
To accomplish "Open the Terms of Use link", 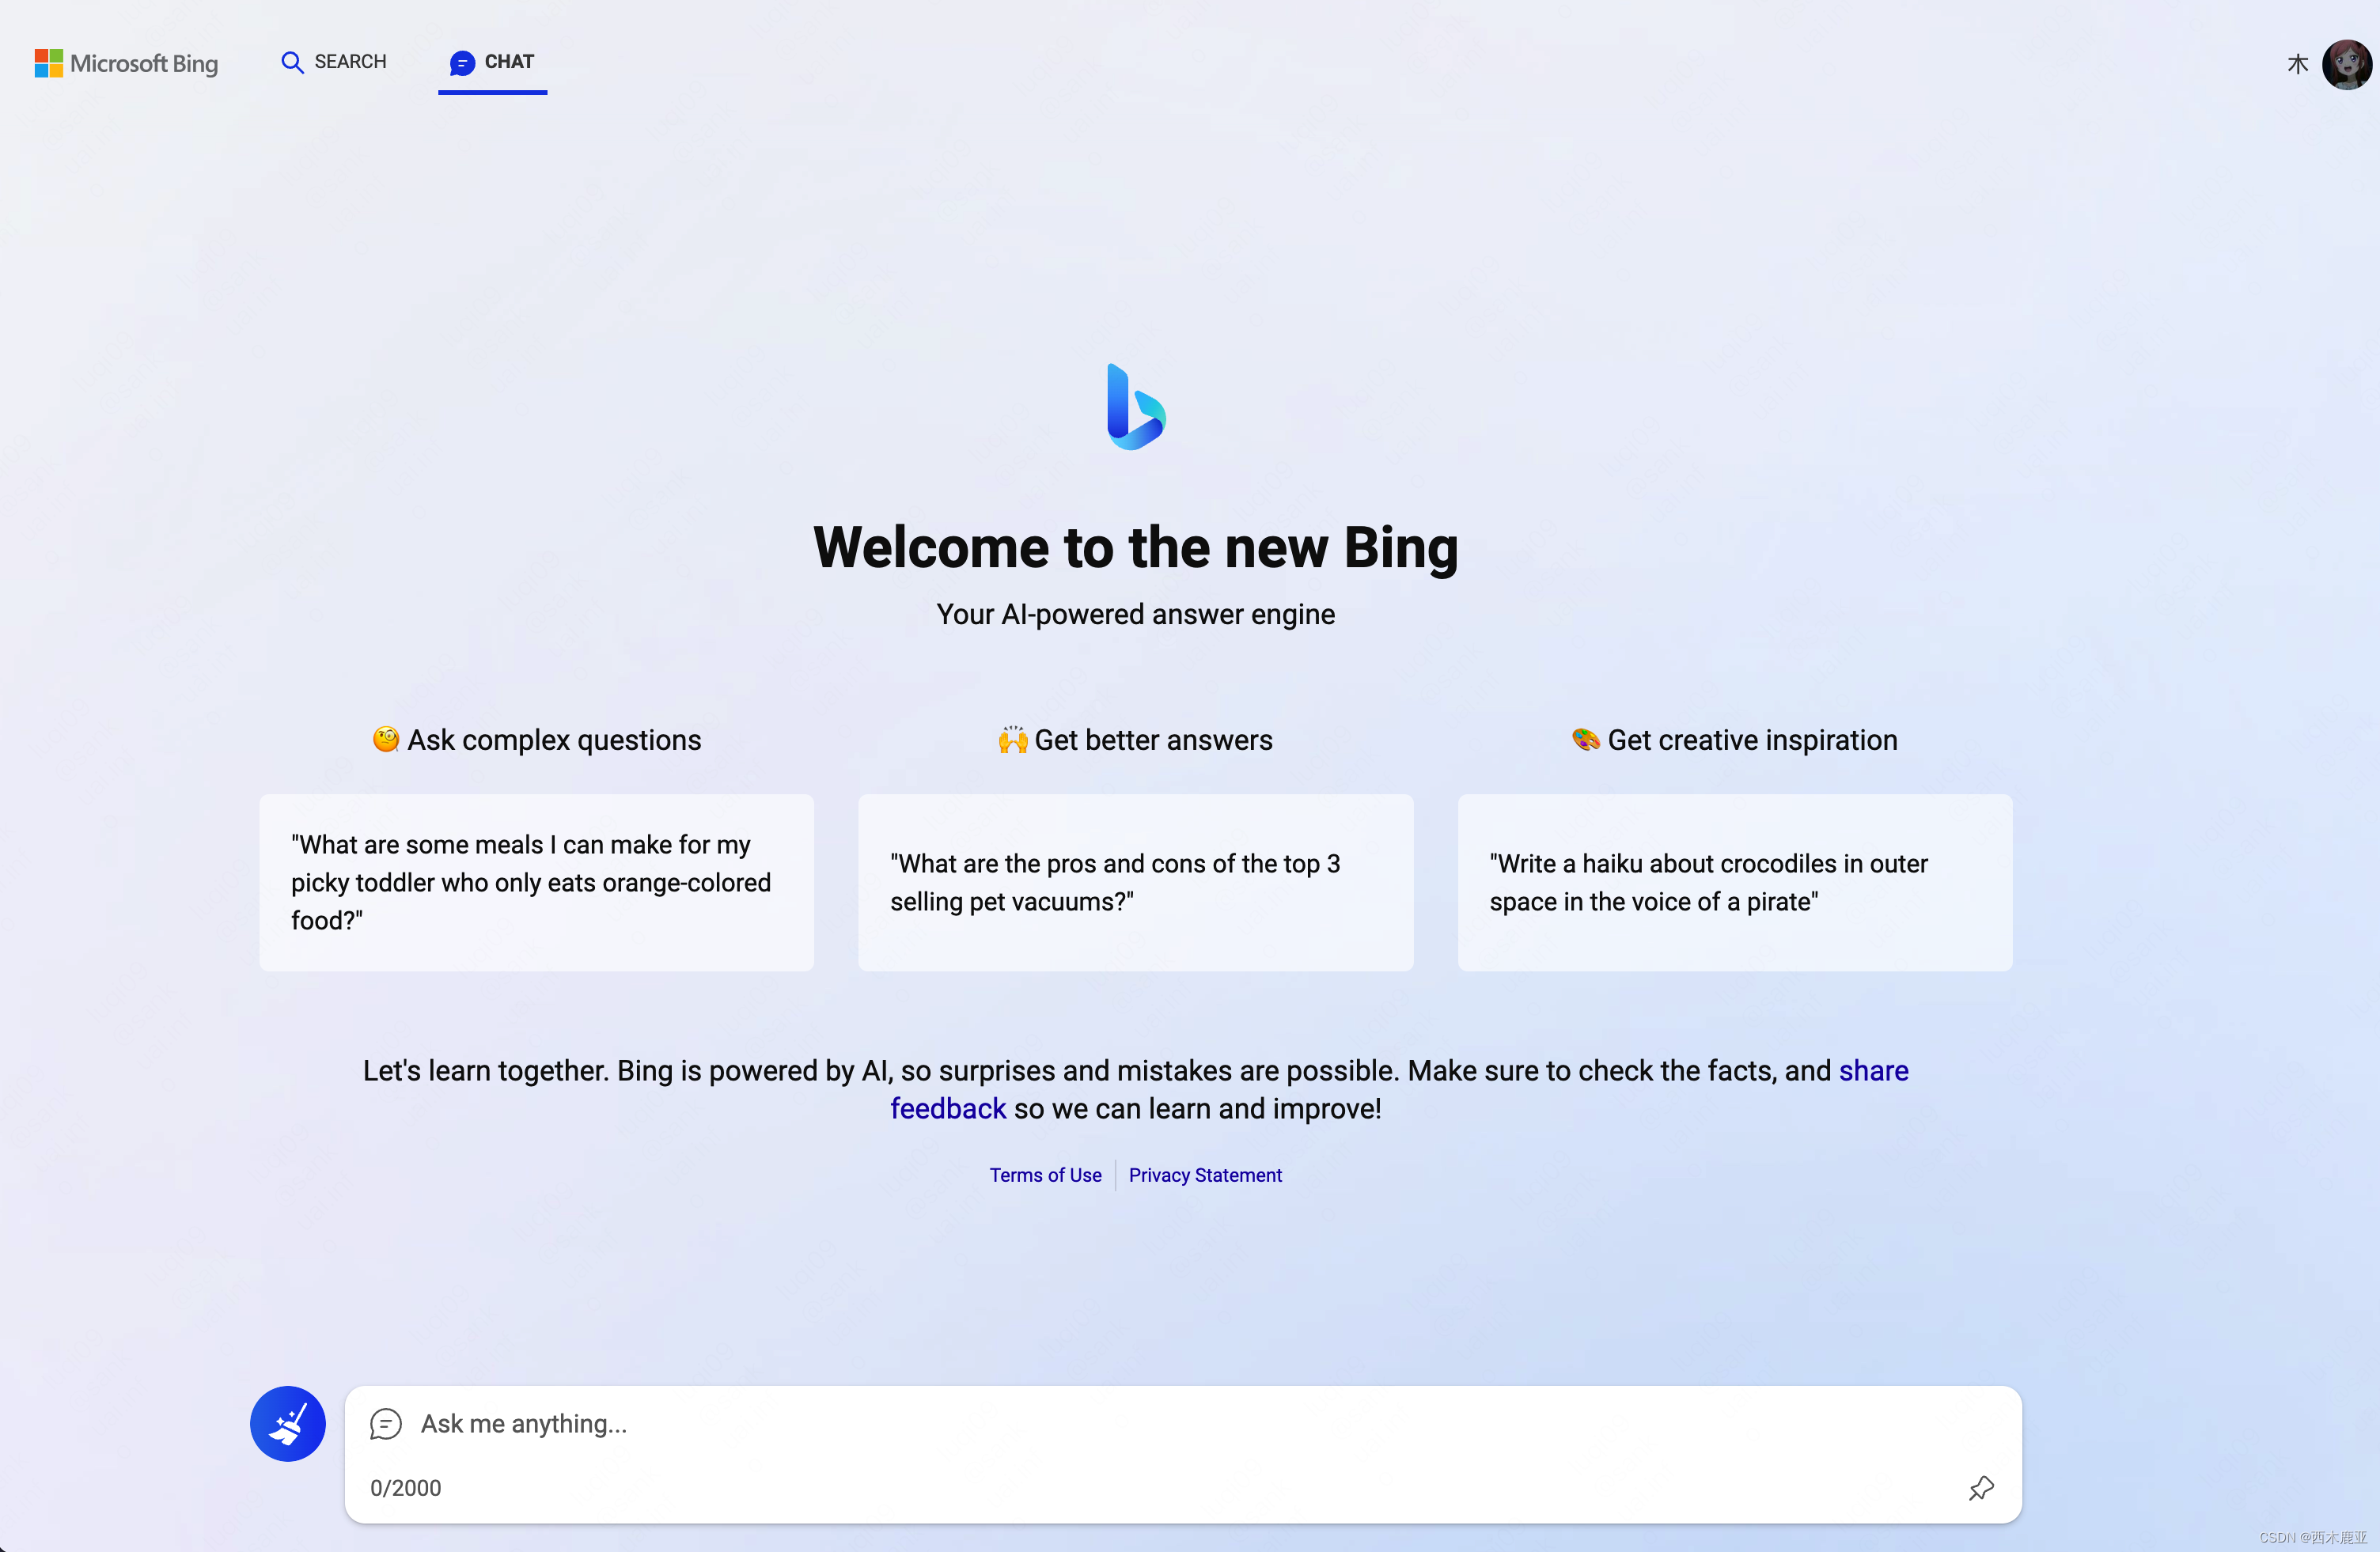I will 1044,1174.
